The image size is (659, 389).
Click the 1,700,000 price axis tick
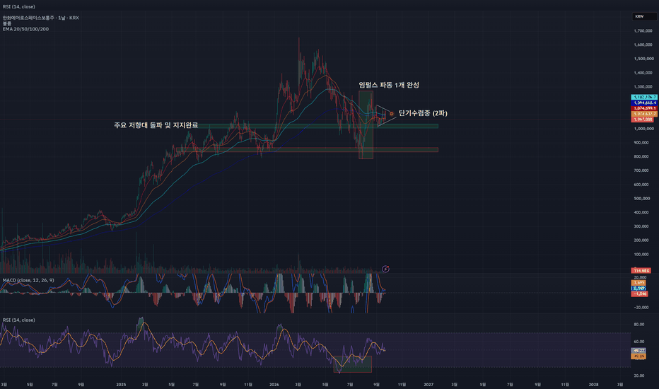click(x=643, y=30)
